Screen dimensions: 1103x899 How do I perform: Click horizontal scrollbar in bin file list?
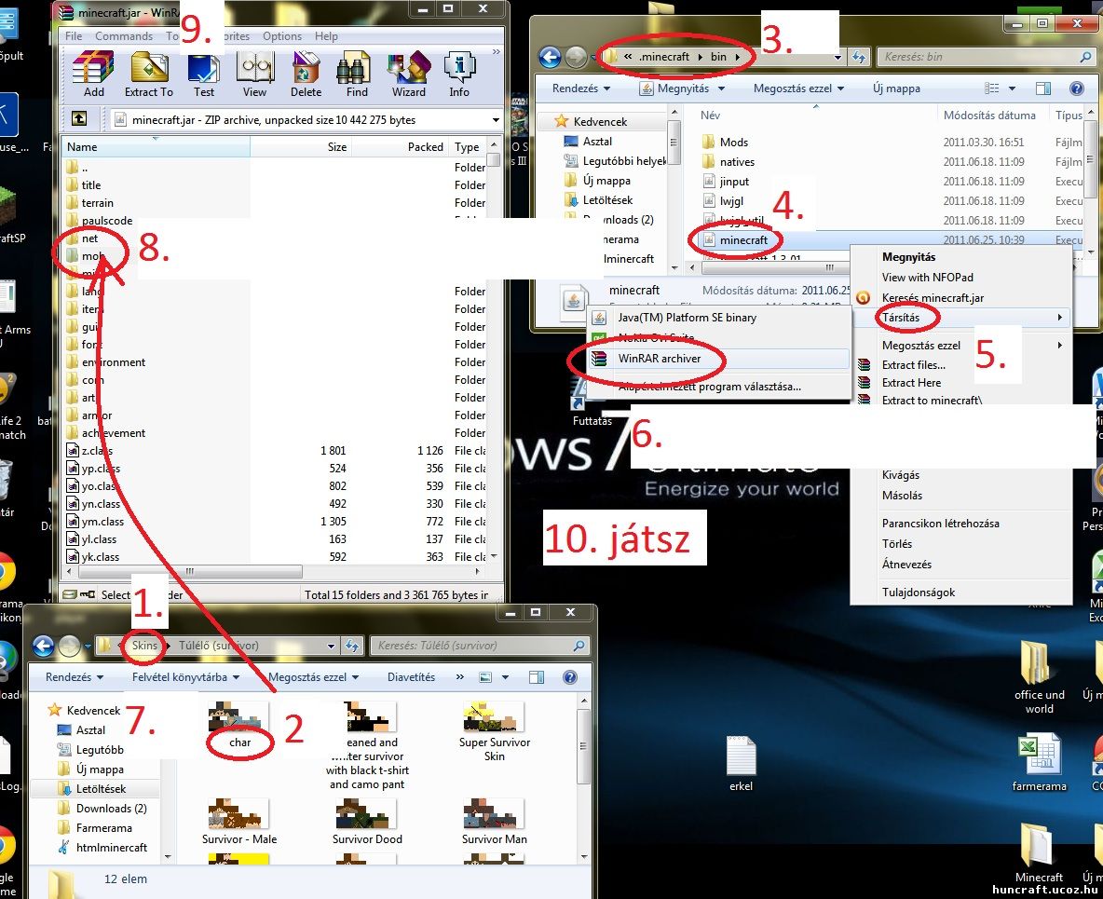point(830,267)
